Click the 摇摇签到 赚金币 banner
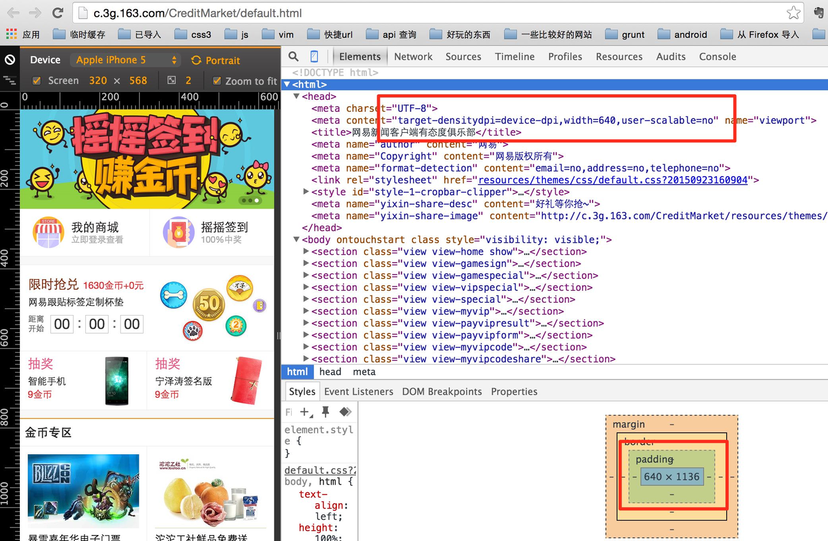 click(147, 159)
